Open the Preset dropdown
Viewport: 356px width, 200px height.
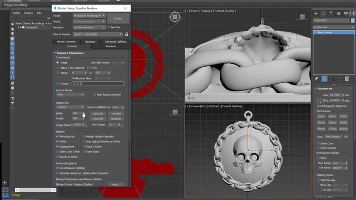pyautogui.click(x=89, y=22)
